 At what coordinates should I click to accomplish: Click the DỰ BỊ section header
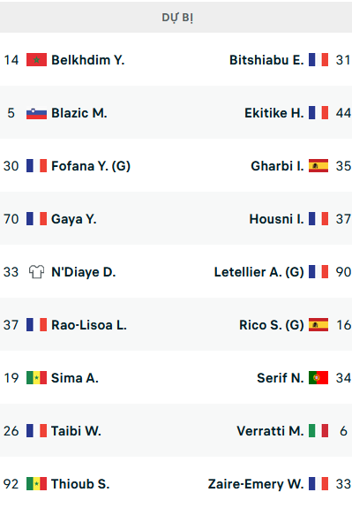pos(177,18)
